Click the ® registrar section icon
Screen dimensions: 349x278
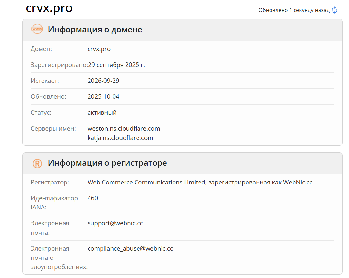coord(37,163)
